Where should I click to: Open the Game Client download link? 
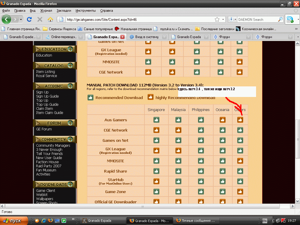point(45,190)
